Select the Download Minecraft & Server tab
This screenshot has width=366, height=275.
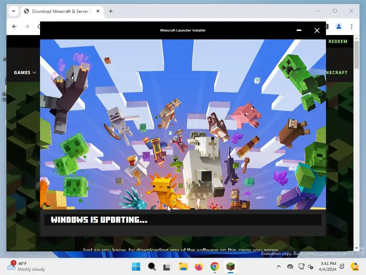coord(61,11)
